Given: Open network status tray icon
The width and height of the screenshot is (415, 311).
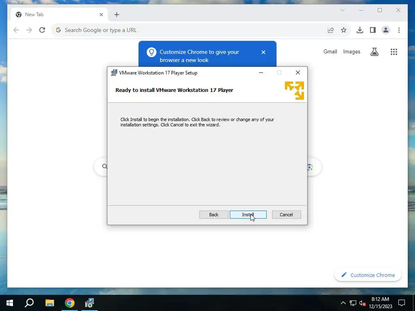Looking at the screenshot, I should [353, 303].
